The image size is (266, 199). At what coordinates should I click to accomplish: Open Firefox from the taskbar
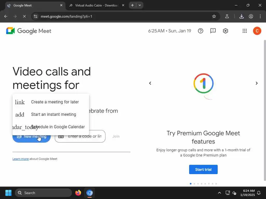pyautogui.click(x=78, y=193)
